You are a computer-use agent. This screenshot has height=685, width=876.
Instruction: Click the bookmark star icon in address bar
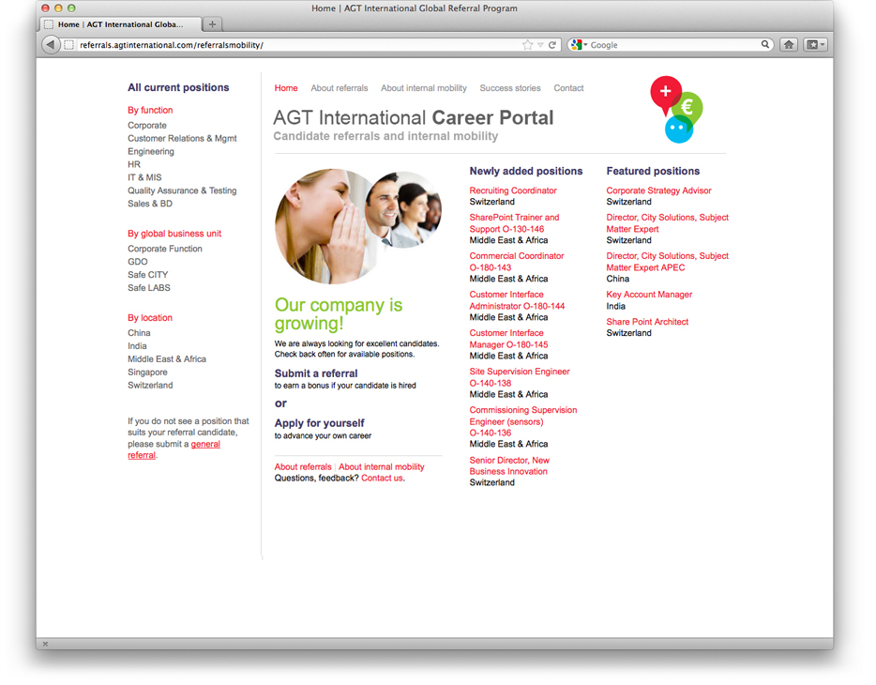coord(527,45)
